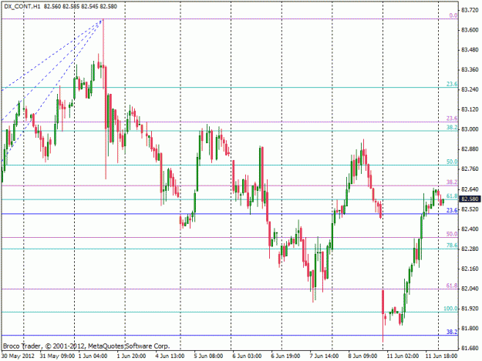Click the 82.400 price axis label
This screenshot has height=361, width=482.
coord(470,229)
